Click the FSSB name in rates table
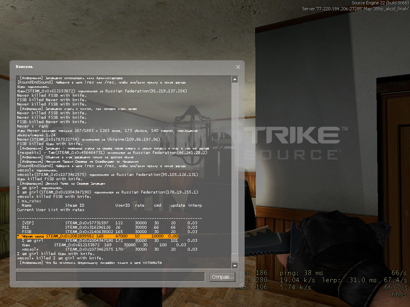Image resolution: width=410 pixels, height=307 pixels. pos(27,232)
